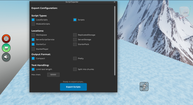The width and height of the screenshot is (193, 105).
Task: Click the Script Exporter title bar
Action: [x=73, y=2]
